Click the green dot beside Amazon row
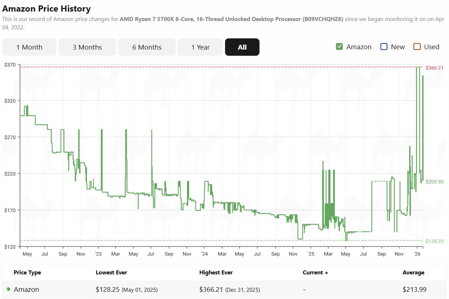Image resolution: width=449 pixels, height=299 pixels. click(x=9, y=289)
